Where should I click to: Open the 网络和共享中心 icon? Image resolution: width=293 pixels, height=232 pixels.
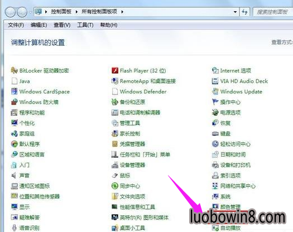click(x=215, y=186)
